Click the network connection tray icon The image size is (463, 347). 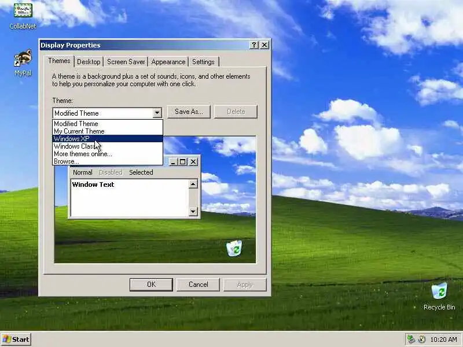click(x=411, y=339)
